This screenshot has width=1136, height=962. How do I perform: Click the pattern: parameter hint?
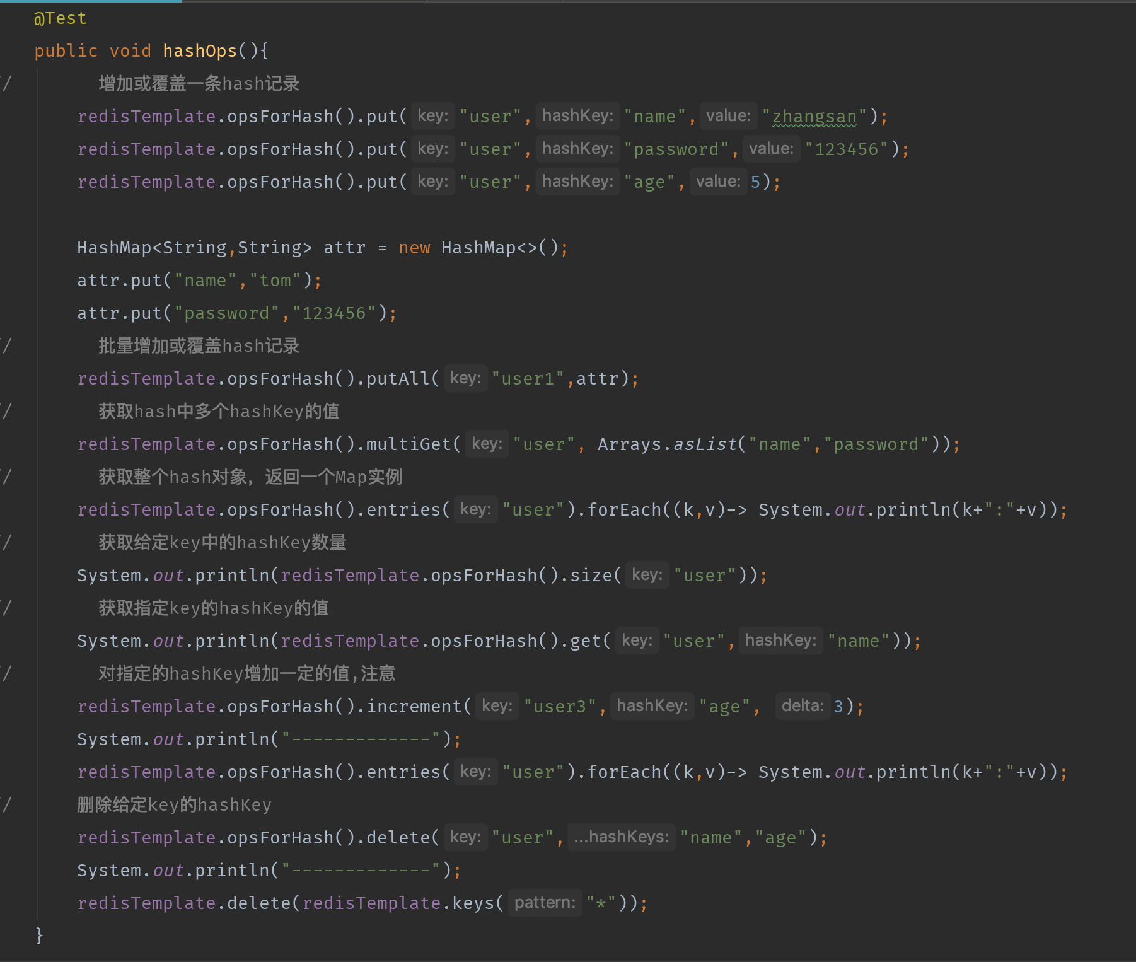point(545,903)
